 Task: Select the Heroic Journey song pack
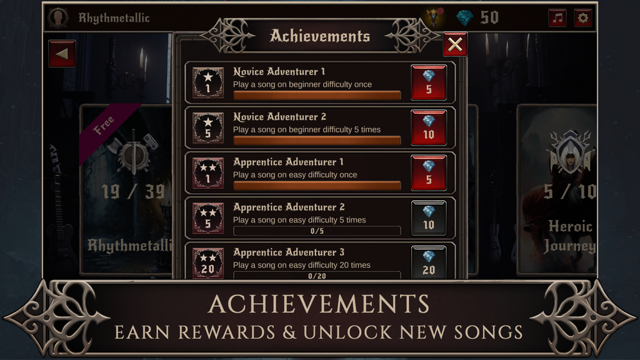pyautogui.click(x=557, y=190)
